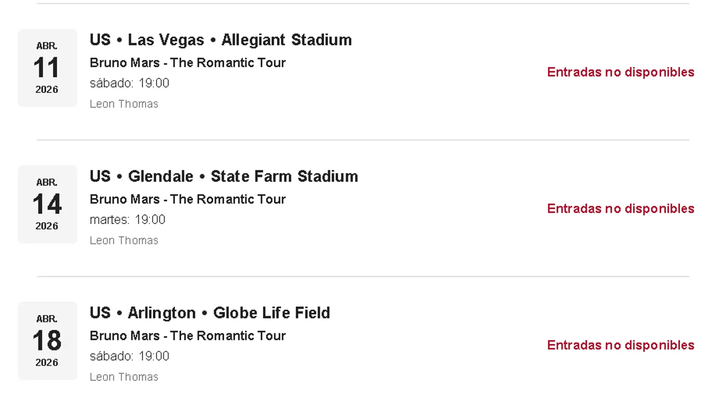Select Romantic Tour subtitle under Las Vegas
This screenshot has width=726, height=408.
[188, 63]
